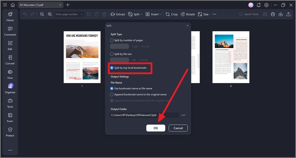Save the document with disk icon
This screenshot has width=296, height=158.
click(x=265, y=14)
